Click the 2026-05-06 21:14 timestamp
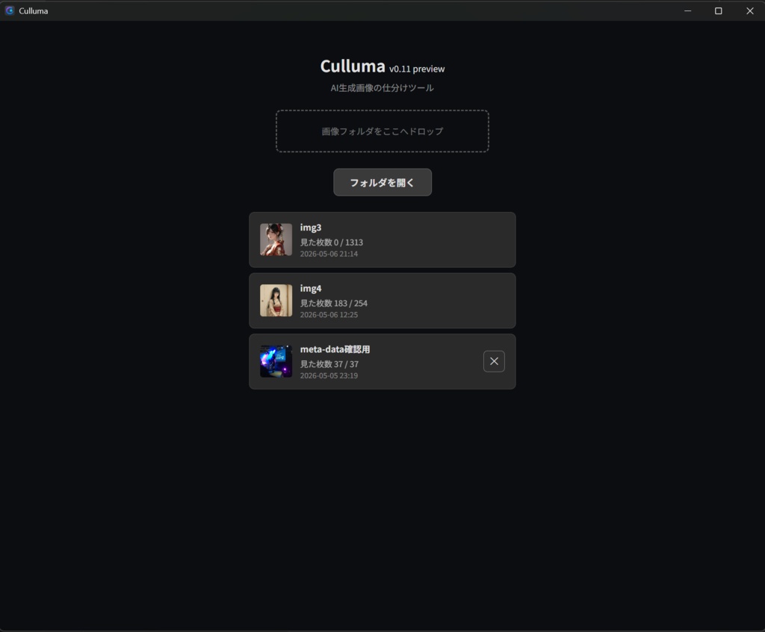Viewport: 765px width, 632px height. [329, 254]
